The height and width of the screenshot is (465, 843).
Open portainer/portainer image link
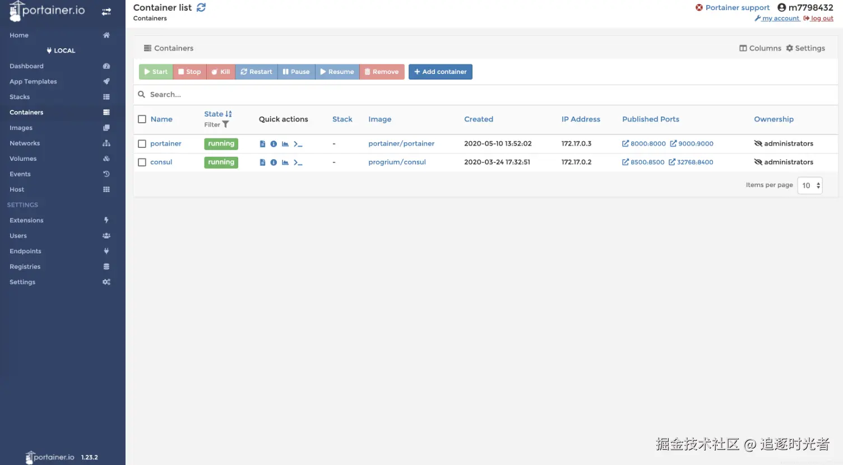tap(401, 143)
